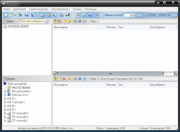The height and width of the screenshot is (132, 180).
Task: Click the gear properties icon in image toolbar
Action: [80, 21]
